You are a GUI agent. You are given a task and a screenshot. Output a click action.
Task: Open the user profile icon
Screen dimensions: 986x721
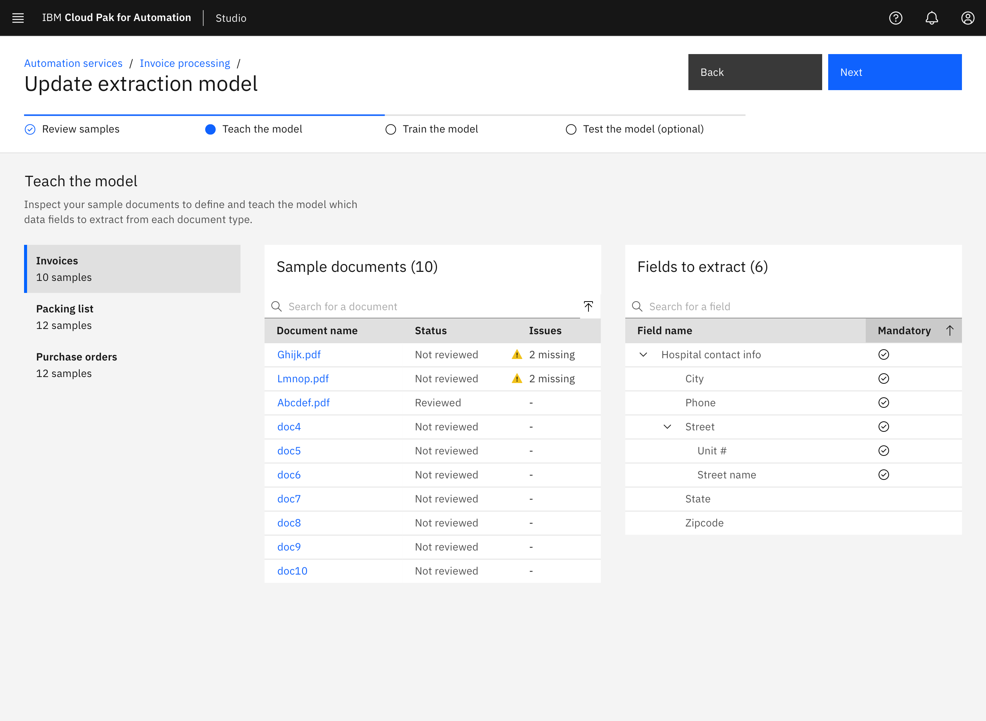tap(968, 18)
